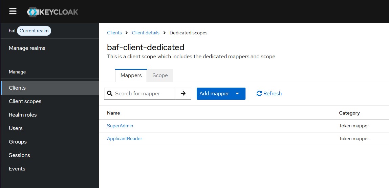Open the SuperAdmin mapper

(120, 126)
